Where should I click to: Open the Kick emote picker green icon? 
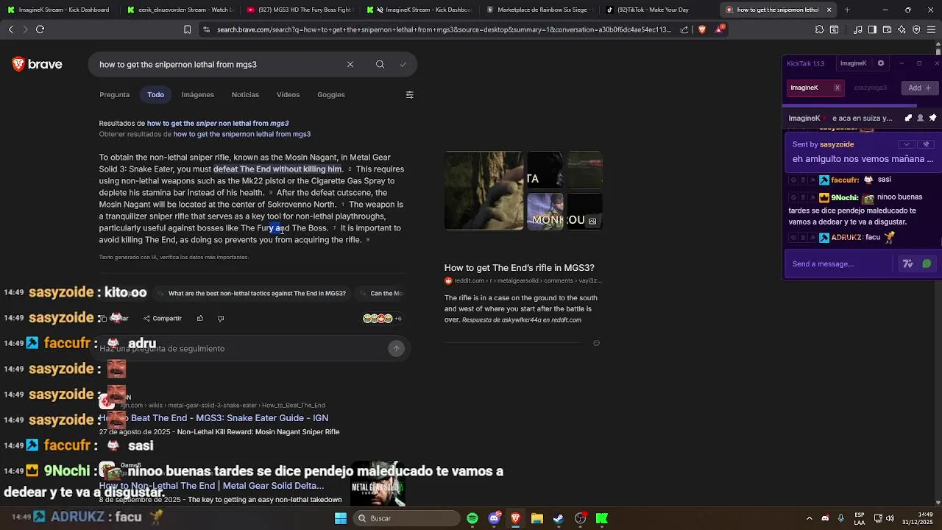[927, 264]
